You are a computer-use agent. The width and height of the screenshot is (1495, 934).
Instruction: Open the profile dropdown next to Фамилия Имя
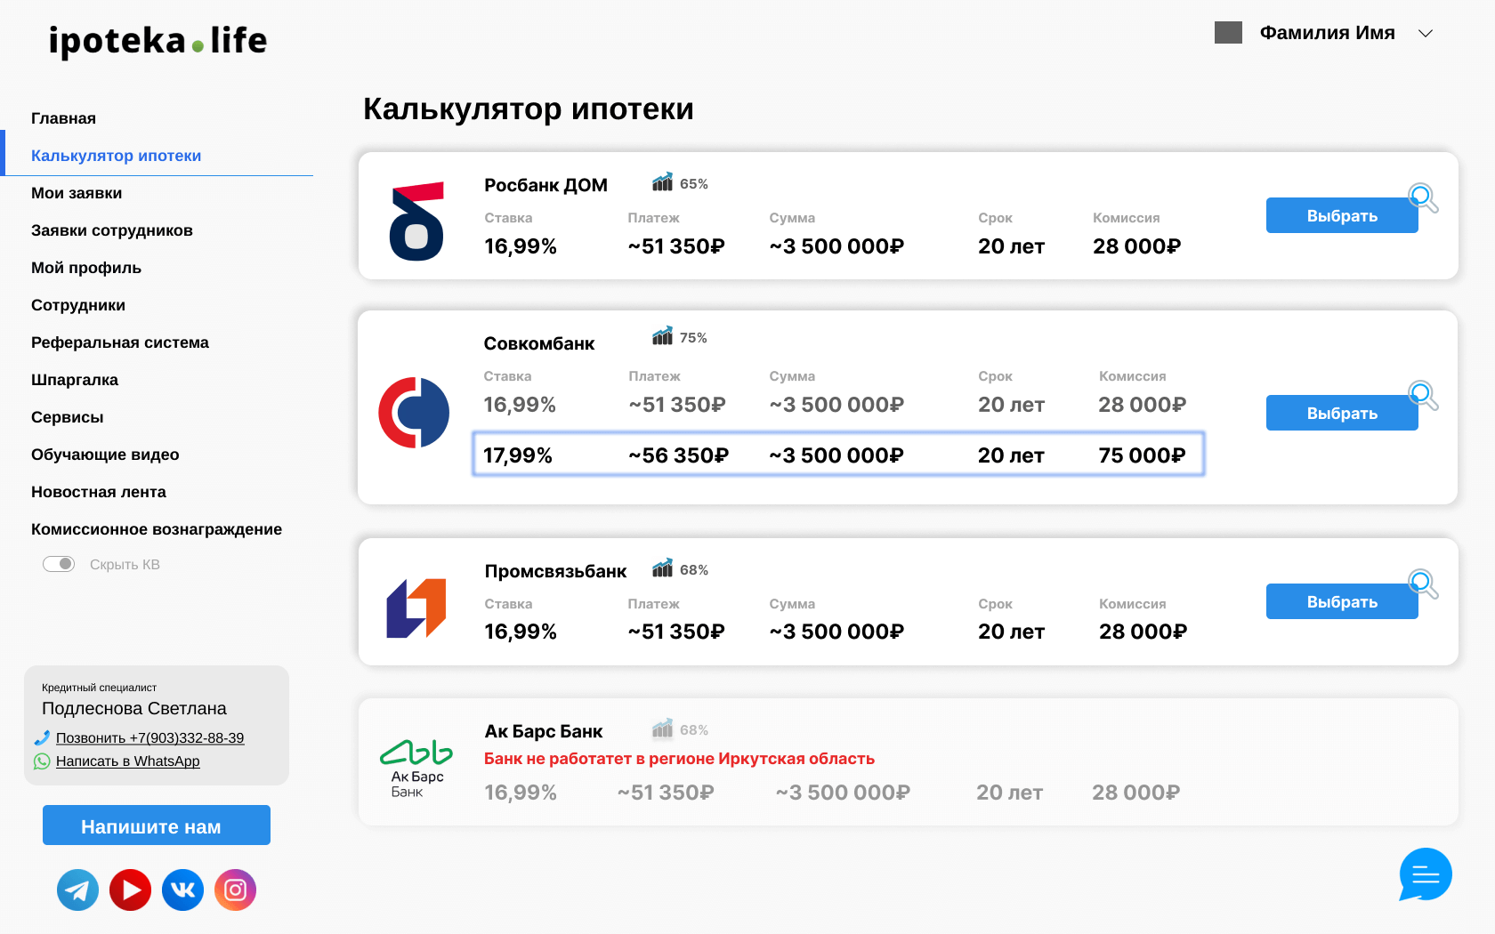[x=1426, y=33]
